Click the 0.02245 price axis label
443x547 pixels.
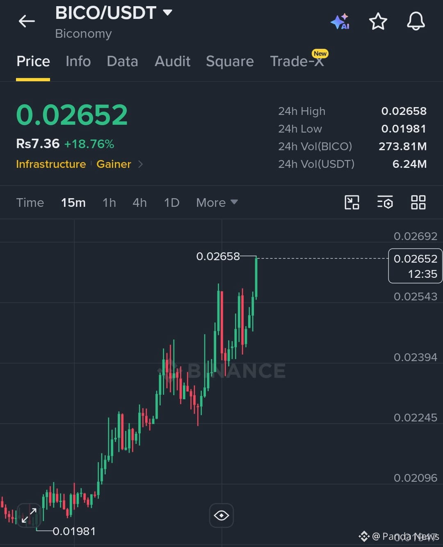[x=415, y=418]
